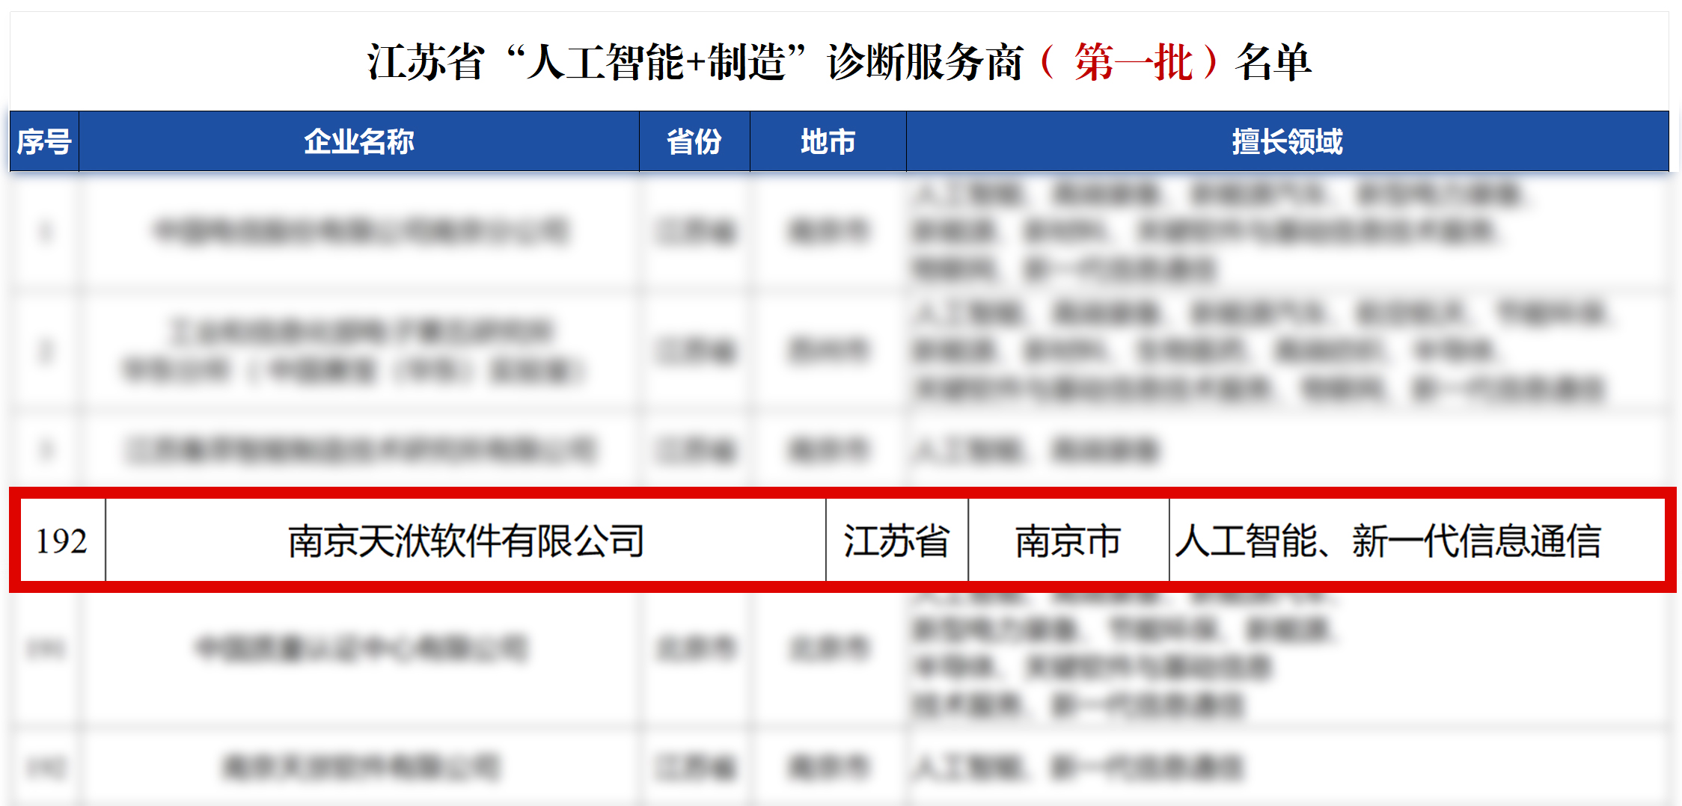Click the red 第一批 text in title
Screen dimensions: 1682x806
(x=1134, y=62)
